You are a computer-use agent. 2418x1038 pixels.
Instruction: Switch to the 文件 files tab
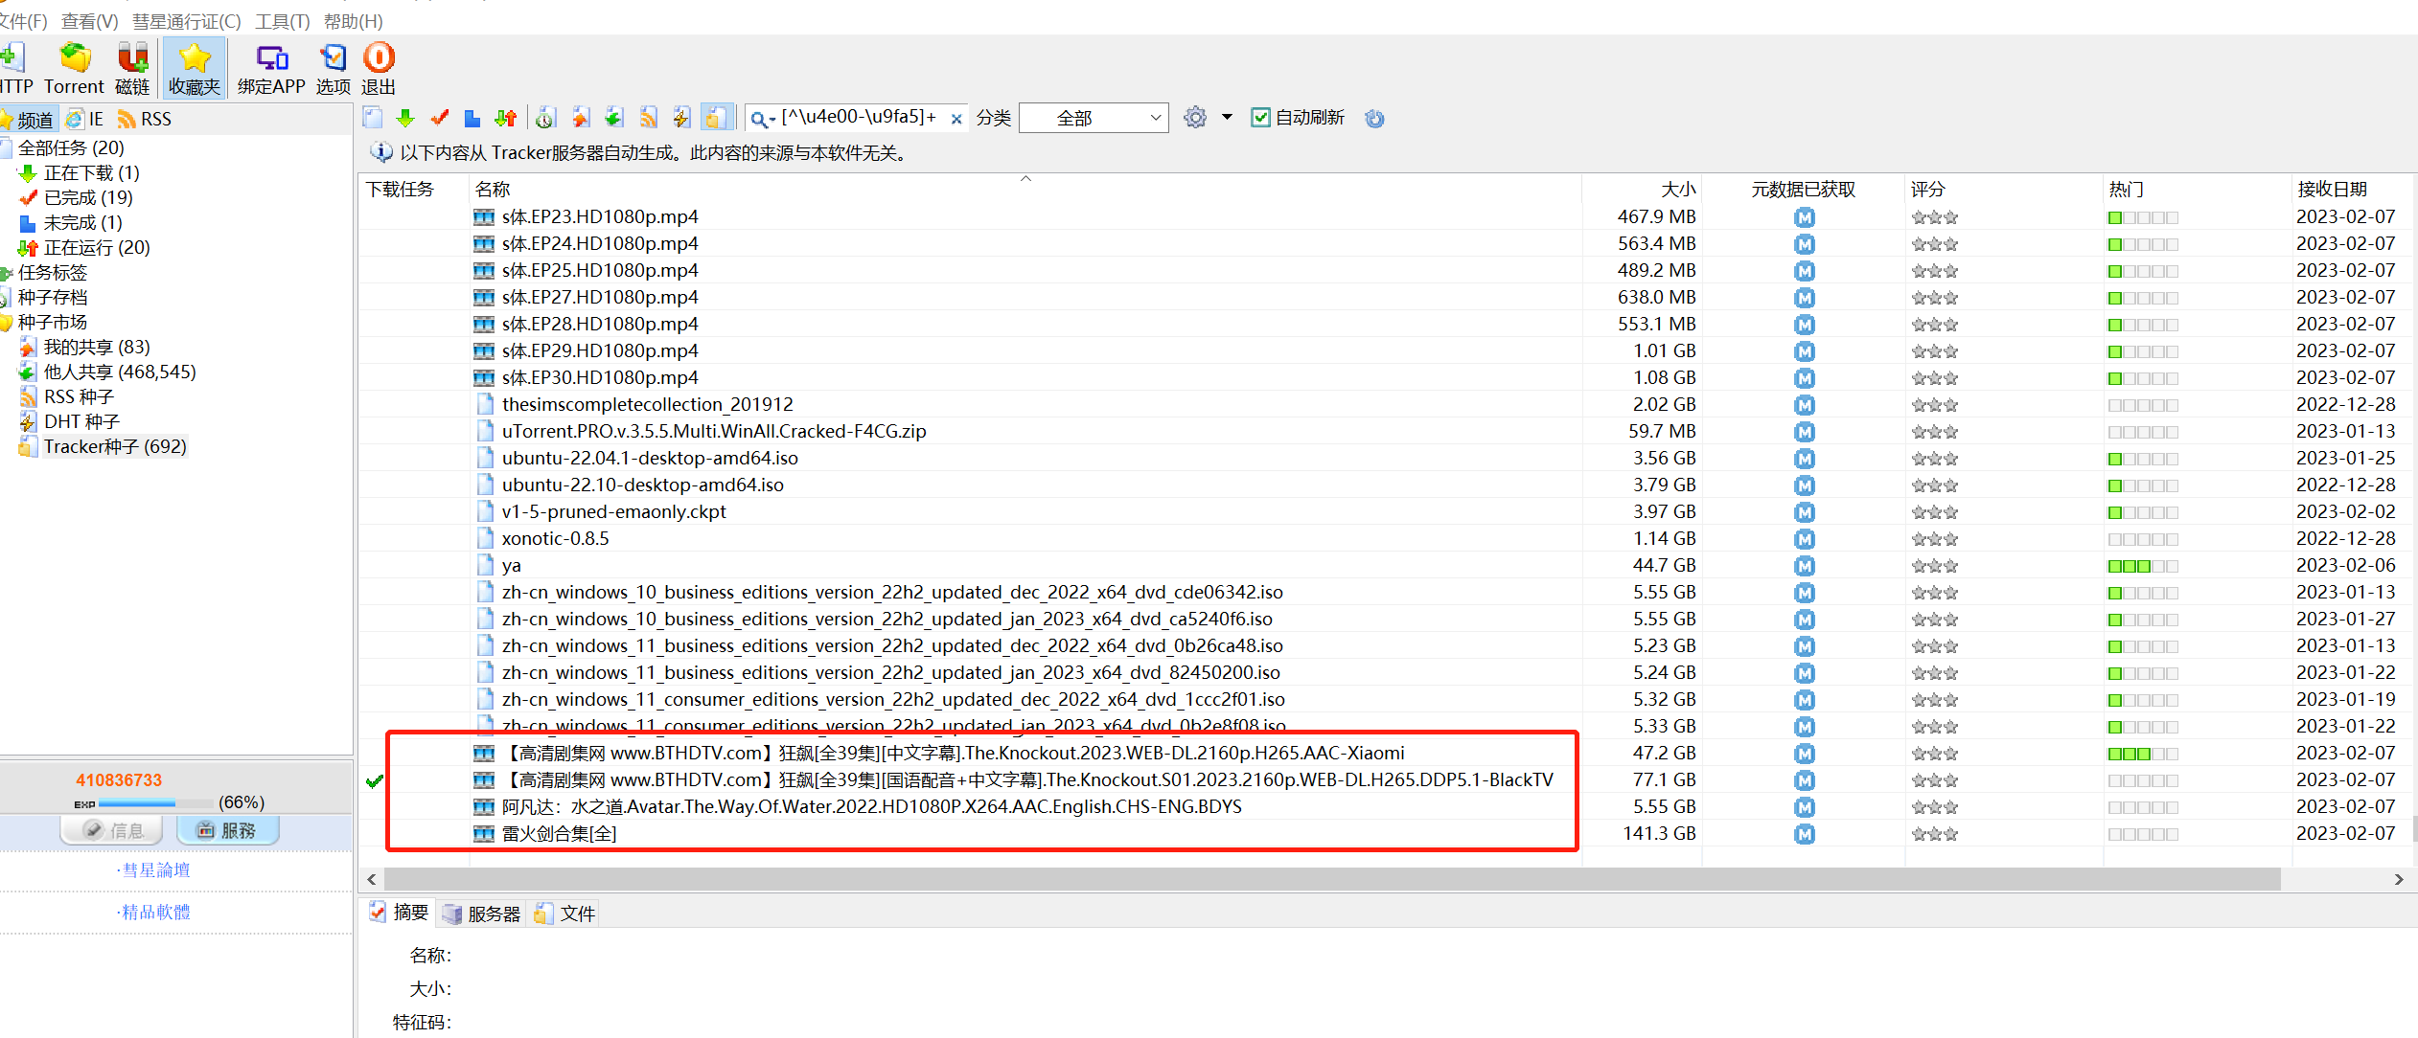point(565,914)
